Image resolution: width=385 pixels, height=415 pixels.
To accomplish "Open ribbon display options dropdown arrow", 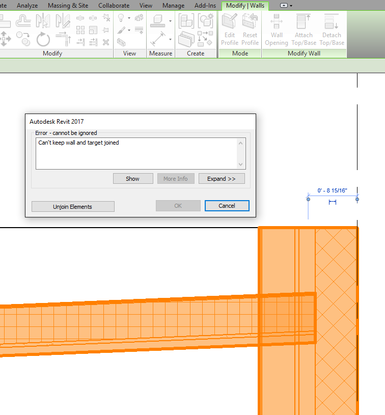I will pos(291,6).
